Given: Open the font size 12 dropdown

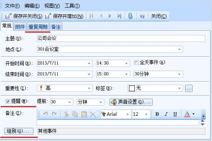Looking at the screenshot, I should 146,114.
